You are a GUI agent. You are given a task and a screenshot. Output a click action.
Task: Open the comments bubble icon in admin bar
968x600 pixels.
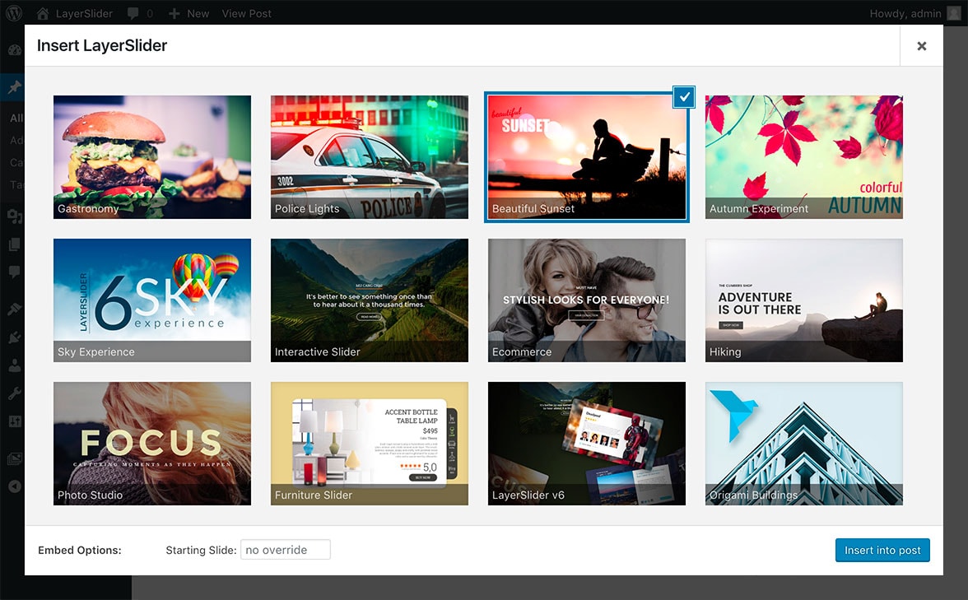(x=133, y=13)
